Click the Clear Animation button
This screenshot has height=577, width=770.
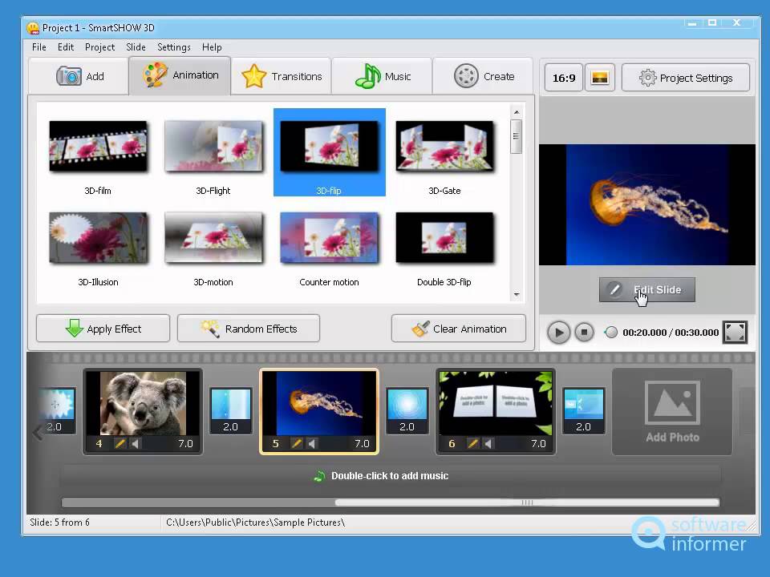point(459,329)
